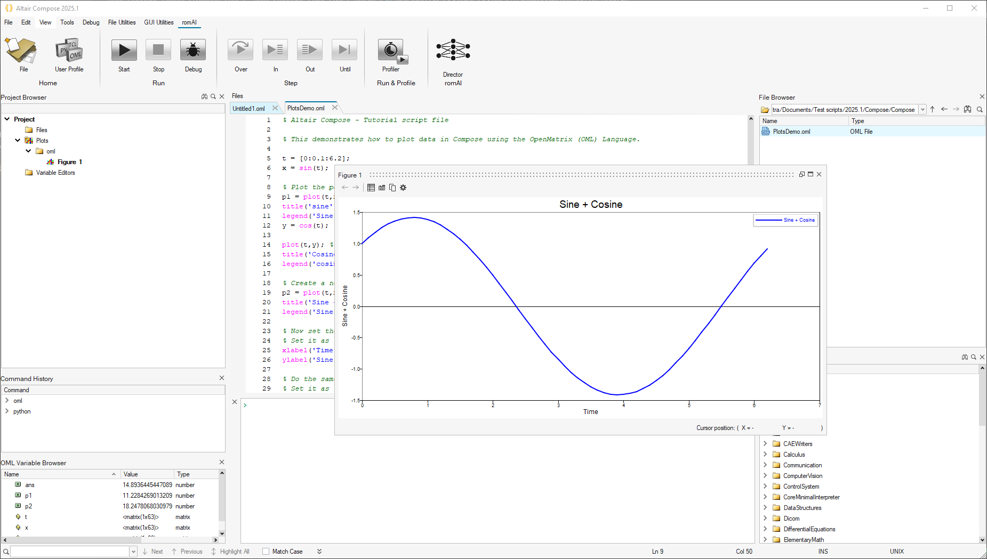Select the romAI ribbon tab
The image size is (987, 559).
pos(189,22)
